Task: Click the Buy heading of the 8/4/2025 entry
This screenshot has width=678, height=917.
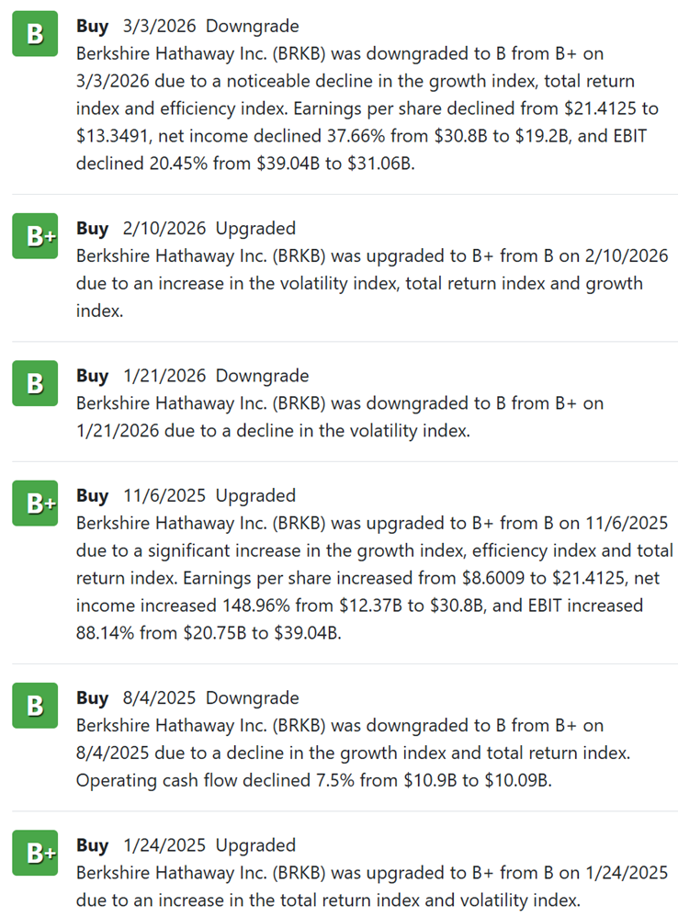Action: coord(93,697)
